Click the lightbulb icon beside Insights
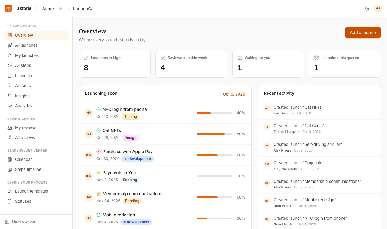Screen dimensions: 387x229 [10, 96]
